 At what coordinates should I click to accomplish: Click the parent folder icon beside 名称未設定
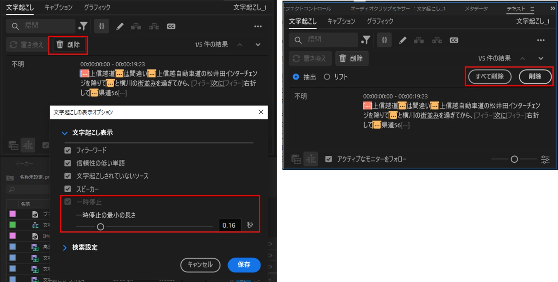(x=10, y=178)
